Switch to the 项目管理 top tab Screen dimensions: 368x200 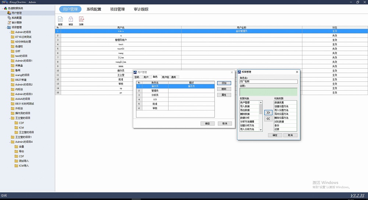117,9
